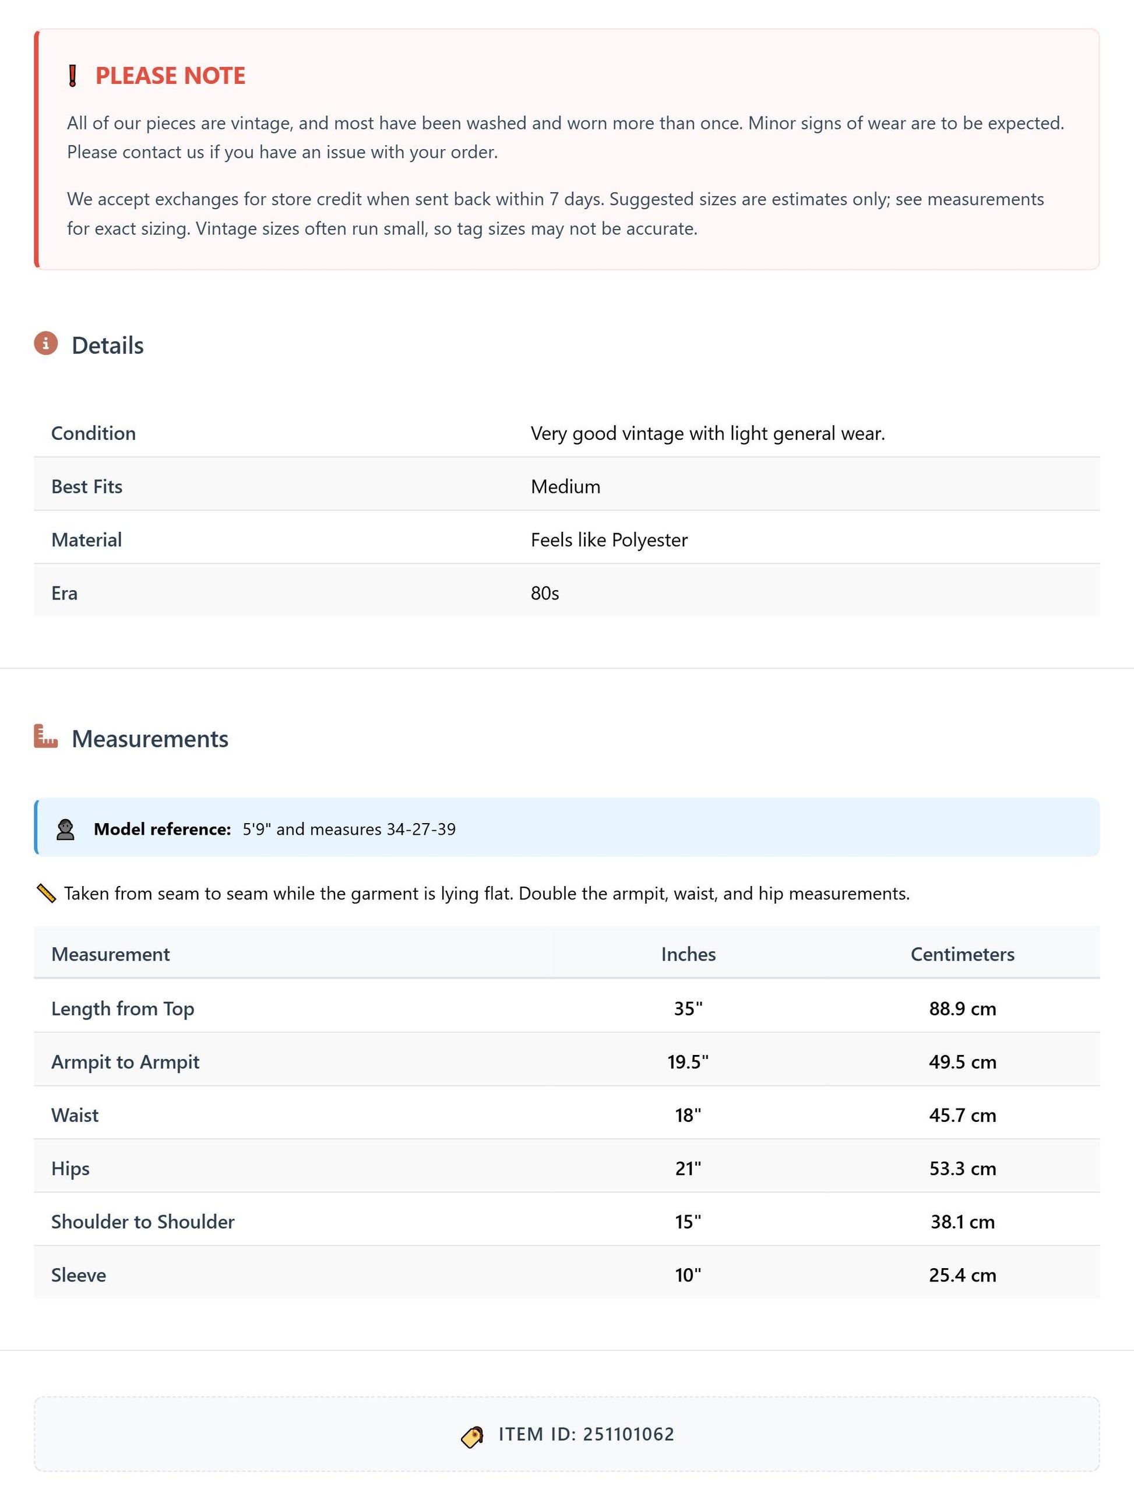The image size is (1134, 1500).
Task: Click the Details info circle icon
Action: 46,343
